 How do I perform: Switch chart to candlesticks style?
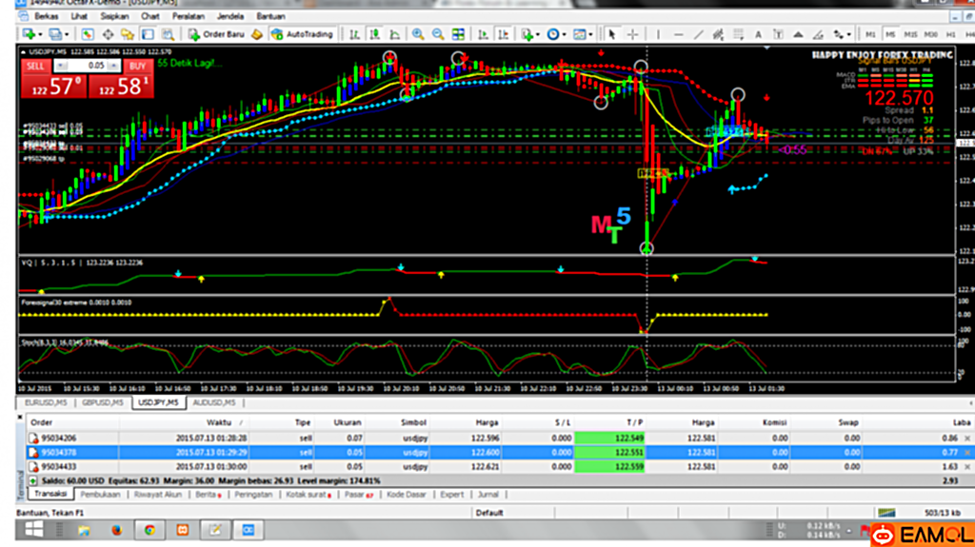tap(374, 34)
